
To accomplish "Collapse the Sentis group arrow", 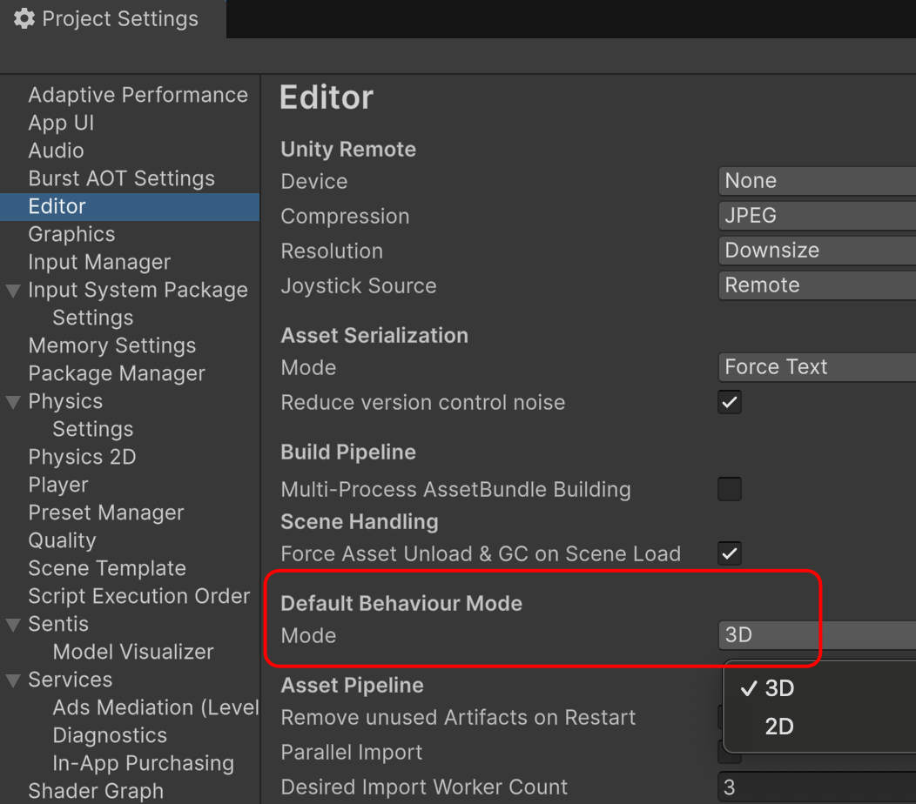I will click(13, 625).
